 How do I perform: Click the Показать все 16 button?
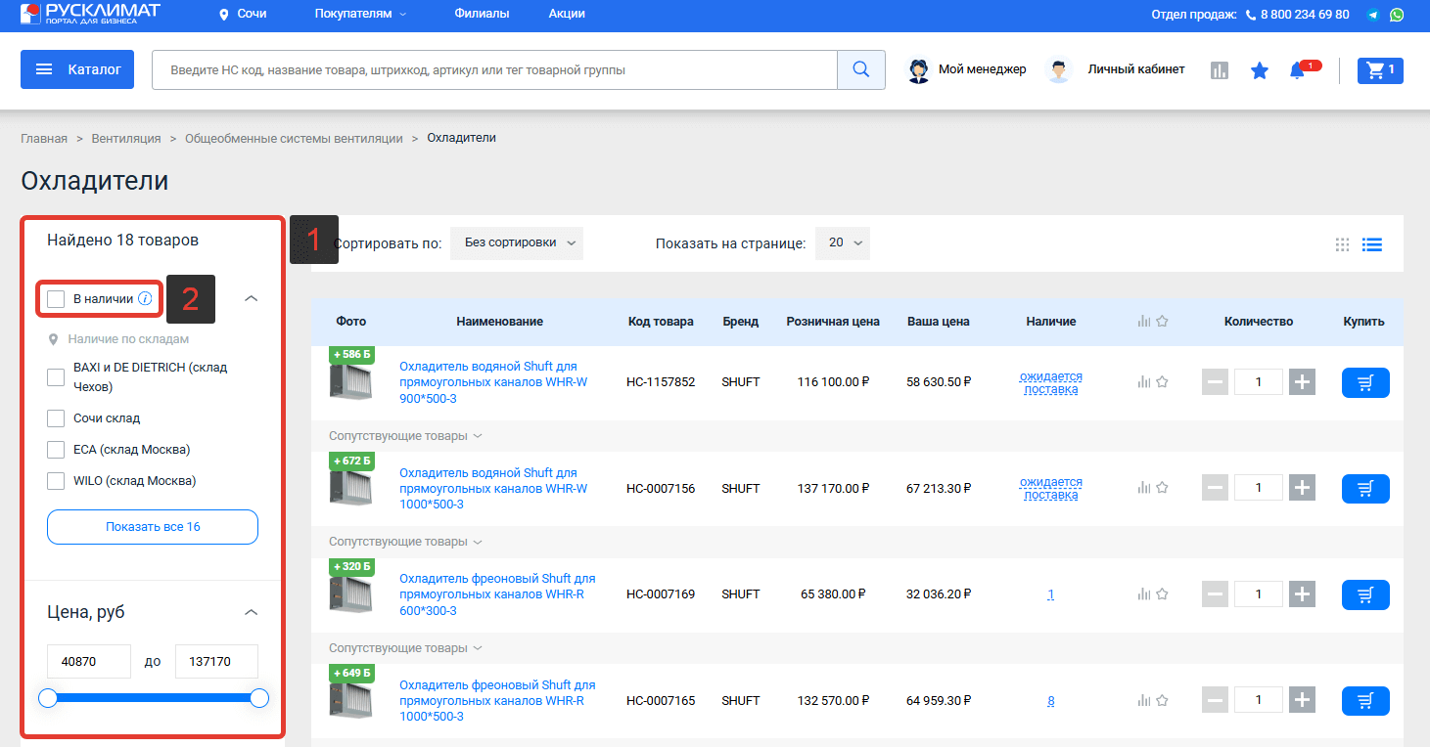coord(153,527)
